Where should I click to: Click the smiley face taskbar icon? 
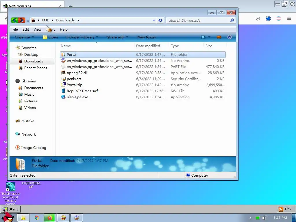[63, 218]
